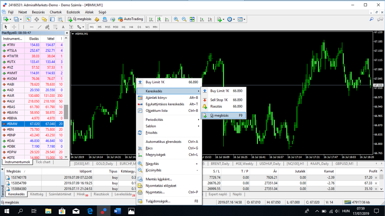This screenshot has width=385, height=216.
Task: Select #TSLA row in Market Watch
Action: (x=33, y=51)
